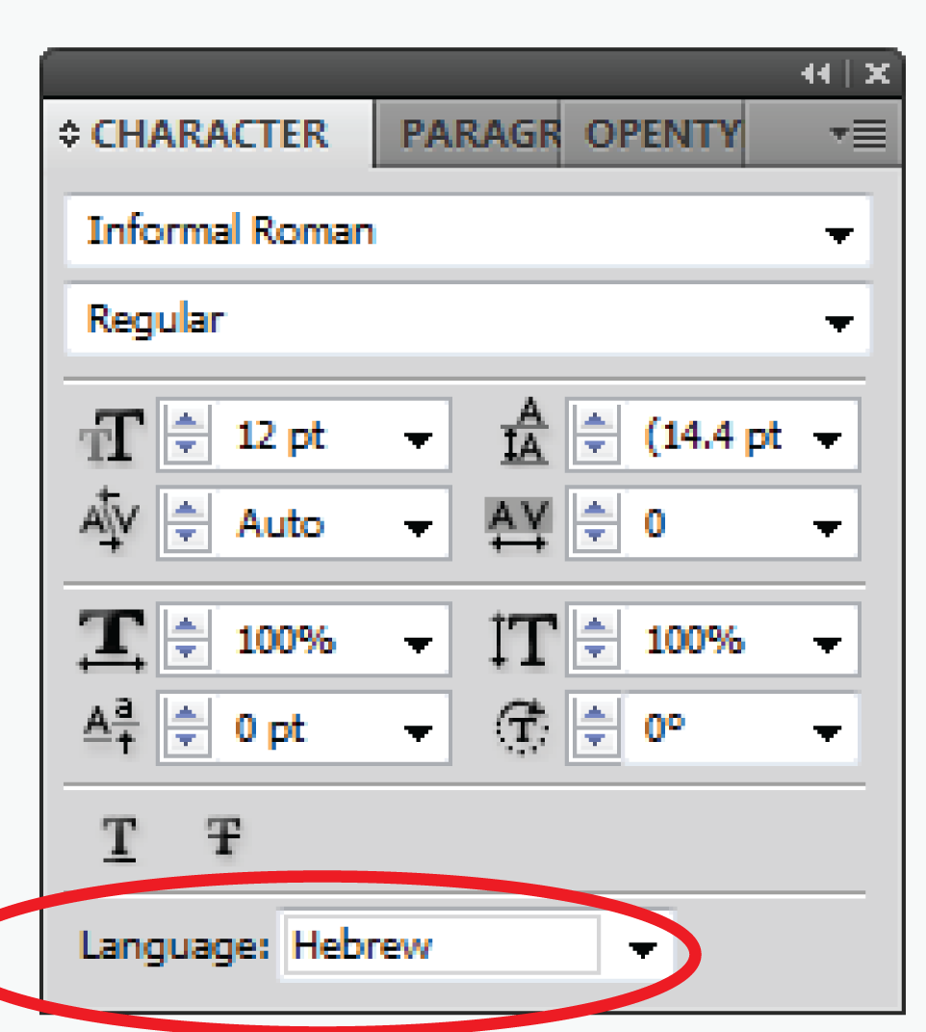Switch to the OpenType tab
Image resolution: width=926 pixels, height=1032 pixels.
point(662,135)
